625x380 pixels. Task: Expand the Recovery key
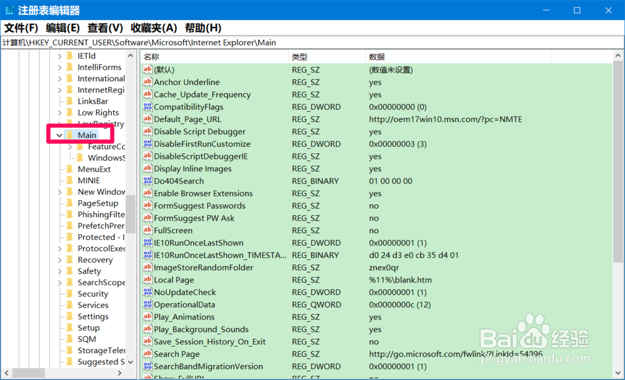click(x=59, y=260)
